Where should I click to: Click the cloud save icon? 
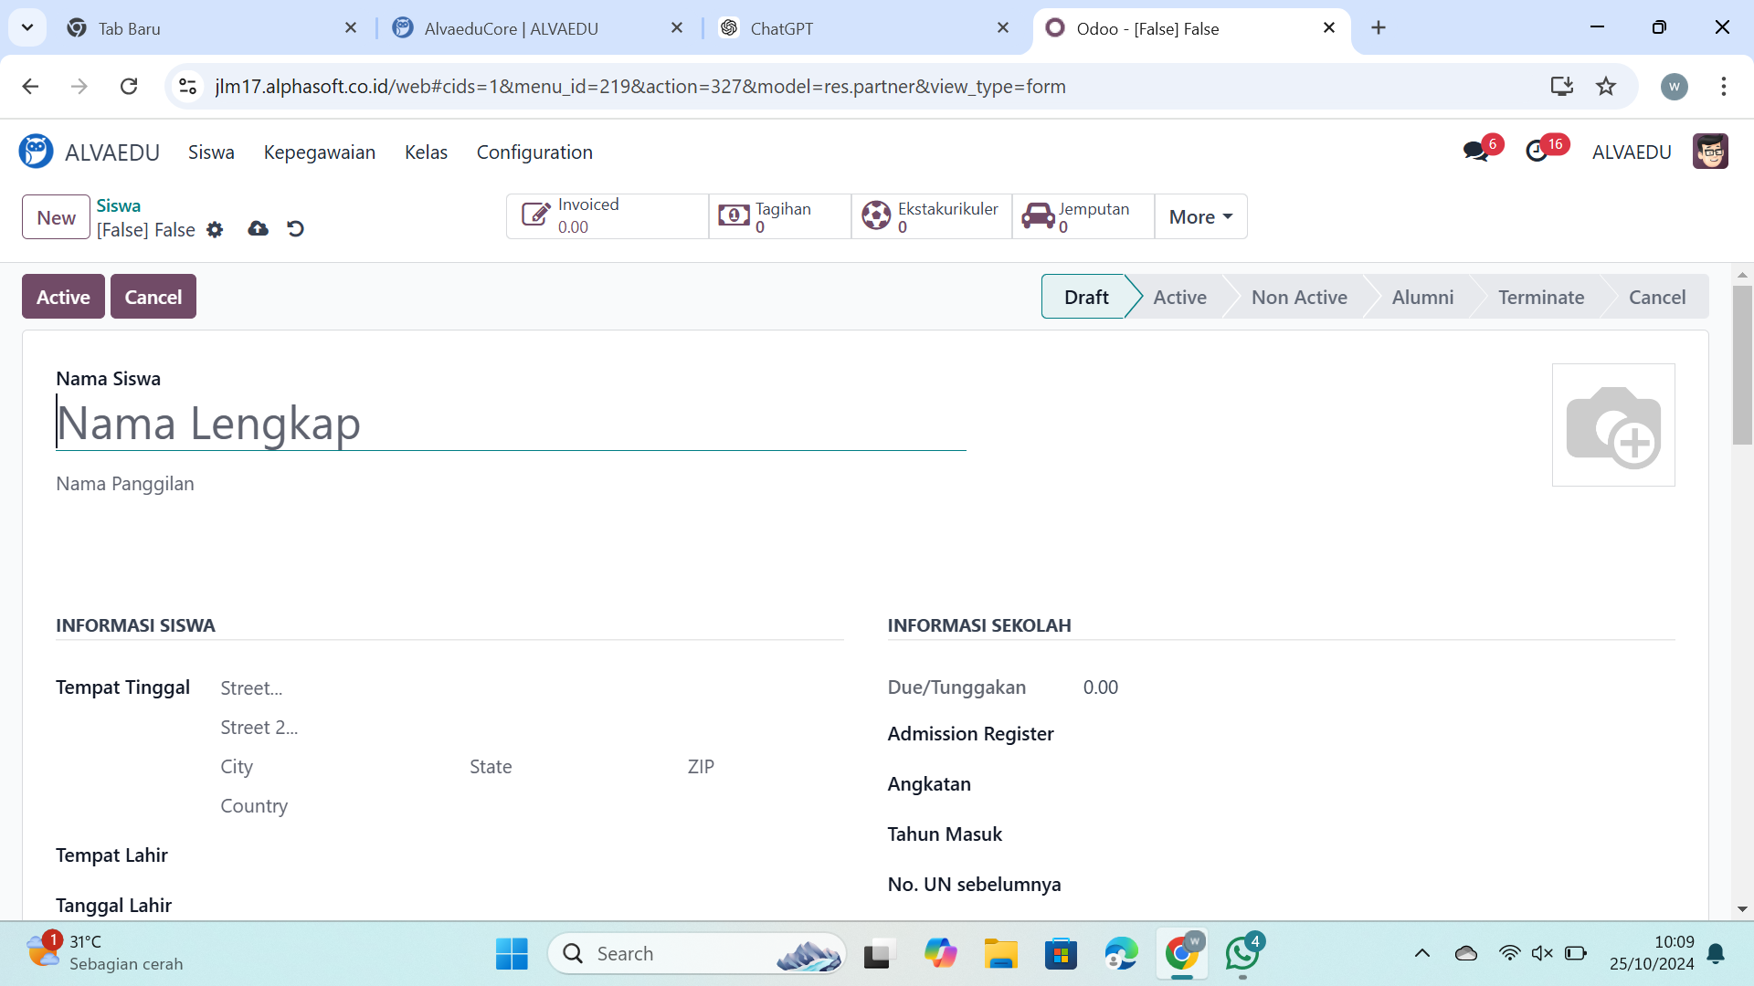point(258,229)
